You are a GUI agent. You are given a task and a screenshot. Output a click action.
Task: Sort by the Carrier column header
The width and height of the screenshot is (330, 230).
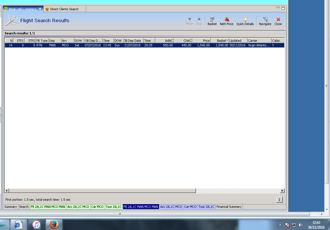(259, 41)
